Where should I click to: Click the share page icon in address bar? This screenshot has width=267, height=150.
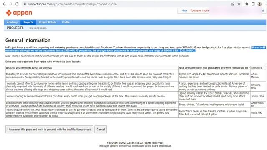tap(233, 4)
